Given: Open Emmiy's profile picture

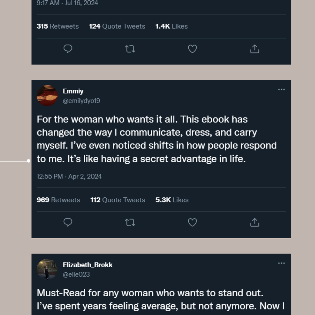Looking at the screenshot, I should (x=47, y=96).
